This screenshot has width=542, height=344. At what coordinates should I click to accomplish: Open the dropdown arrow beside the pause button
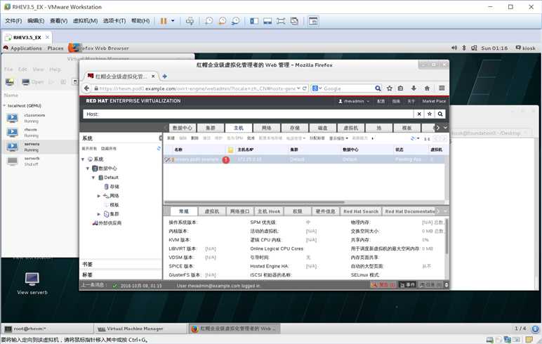[173, 21]
